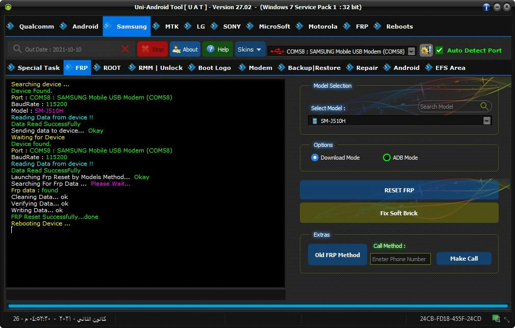This screenshot has height=328, width=515.
Task: Open the Modem sub-tab
Action: (x=255, y=68)
